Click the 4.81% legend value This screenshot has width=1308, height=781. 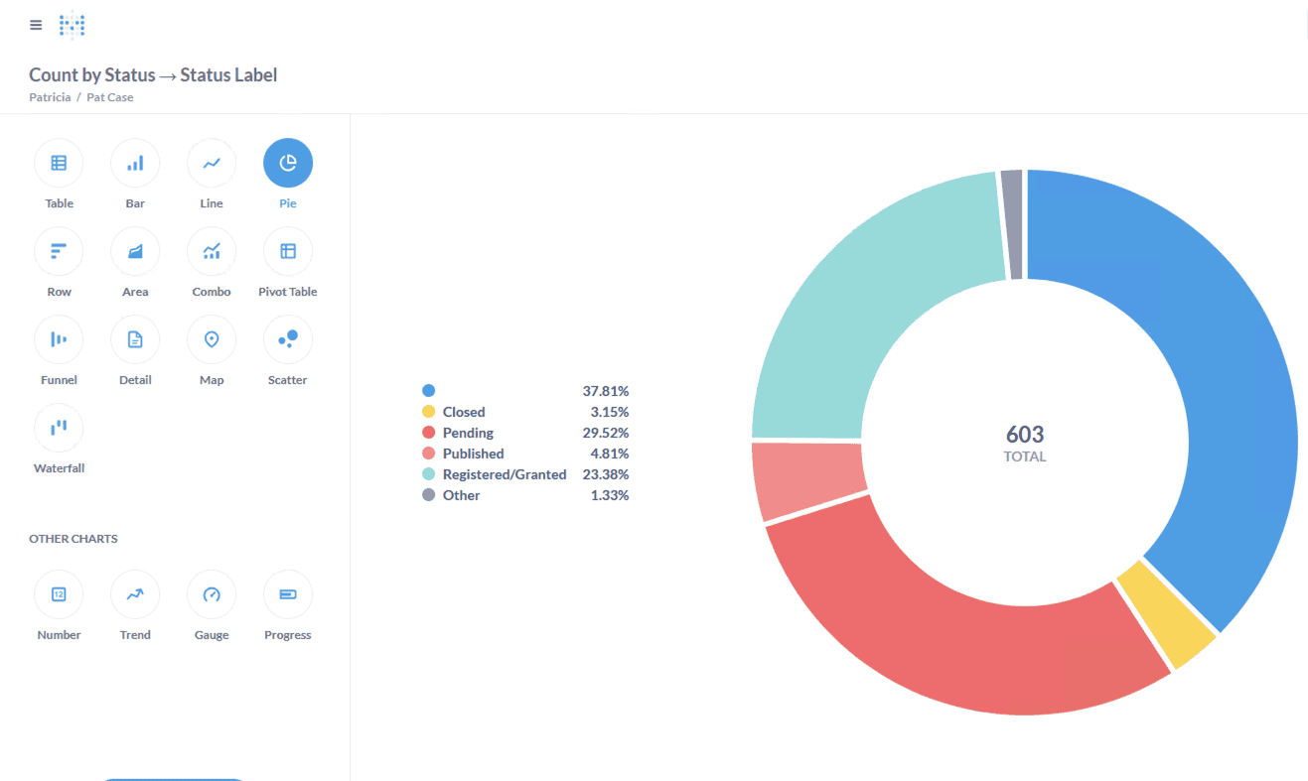pyautogui.click(x=610, y=454)
